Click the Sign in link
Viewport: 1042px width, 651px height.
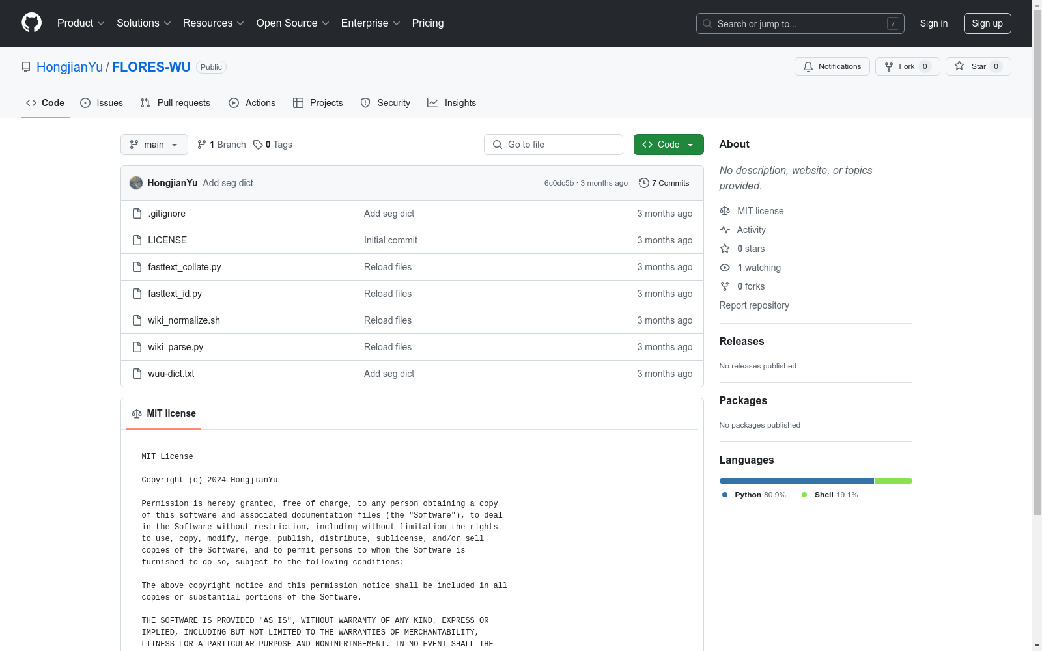click(x=934, y=23)
